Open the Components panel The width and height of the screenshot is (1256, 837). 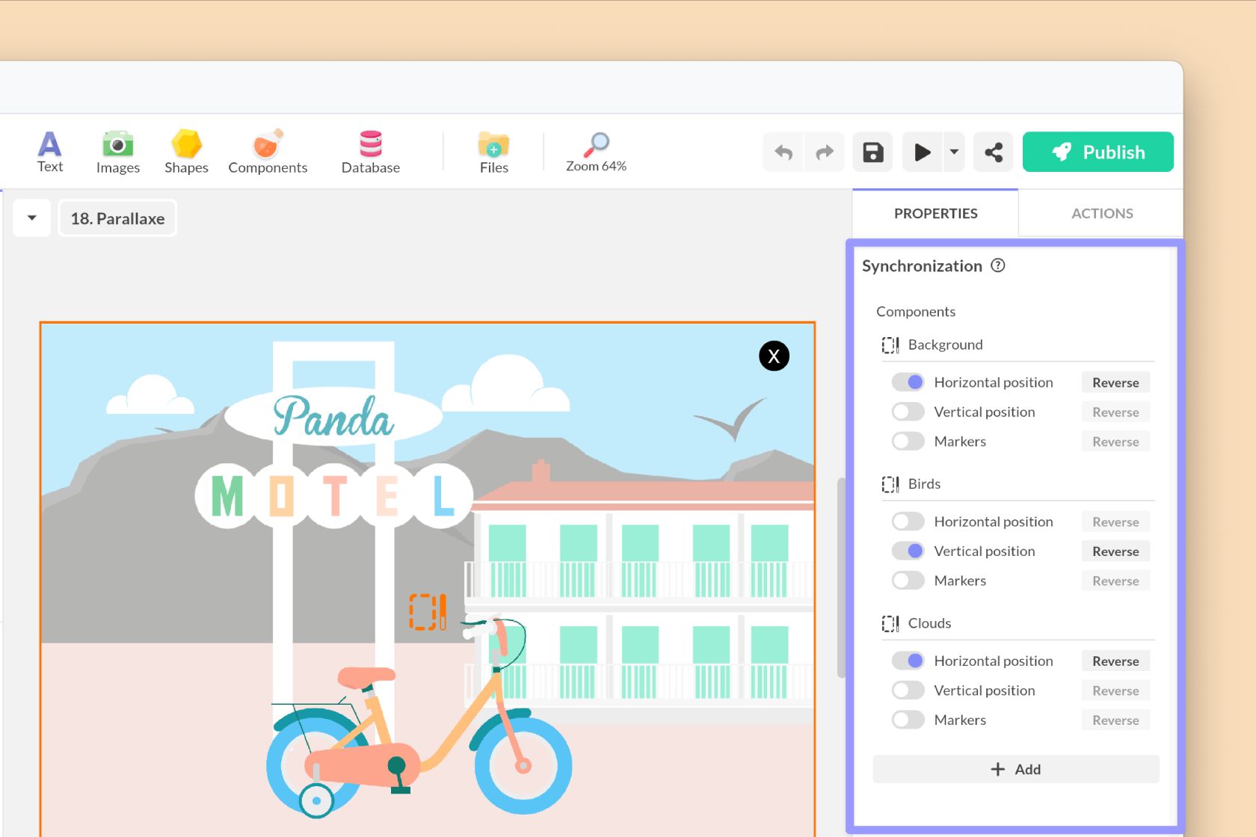pos(268,152)
